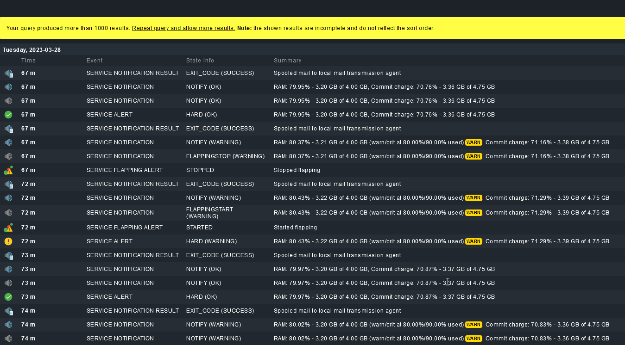Sort by the Event column header

pos(95,61)
